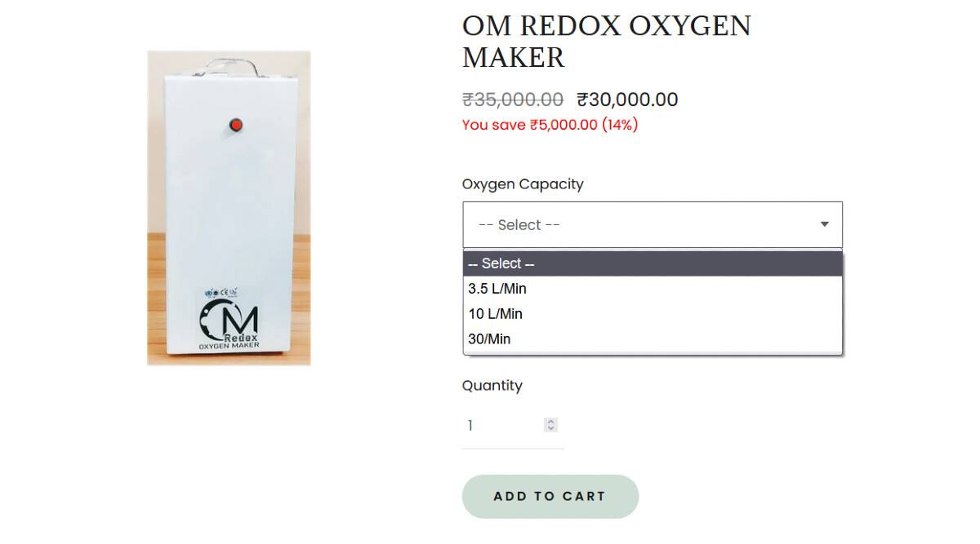Add the oxygen maker to cart
Viewport: 980px width, 544px height.
click(x=550, y=496)
